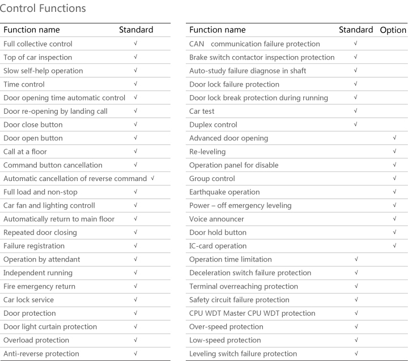This screenshot has height=361, width=408.
Task: Click the left table Standard column header
Action: pos(136,30)
